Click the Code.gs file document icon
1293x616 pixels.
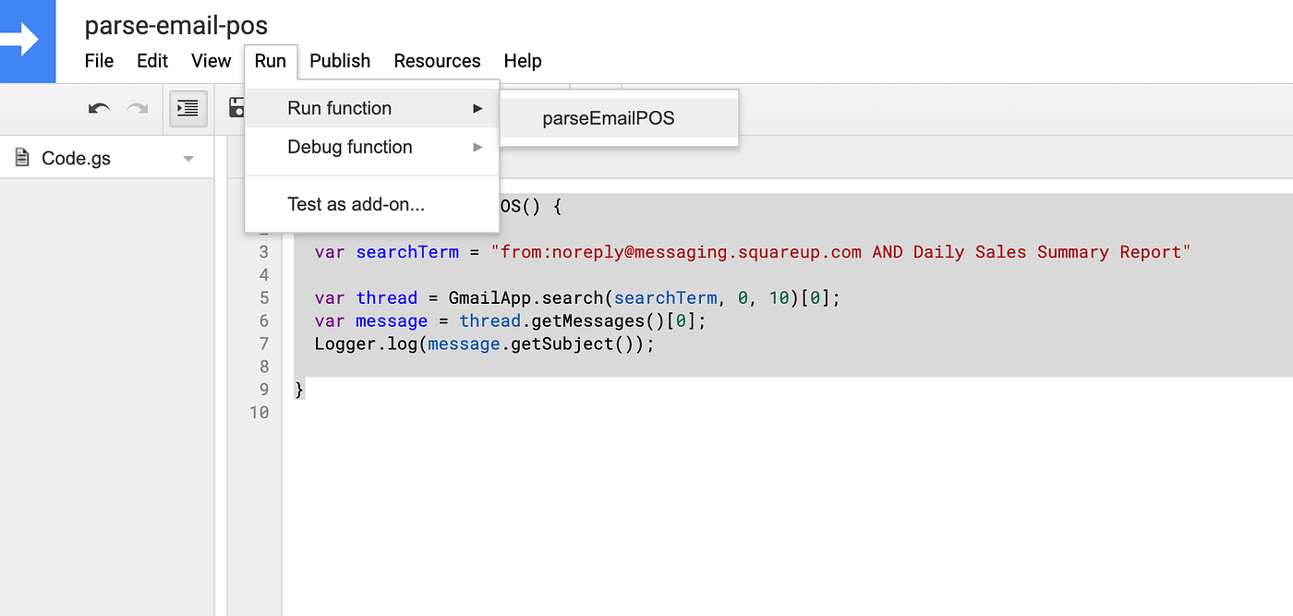pyautogui.click(x=20, y=157)
